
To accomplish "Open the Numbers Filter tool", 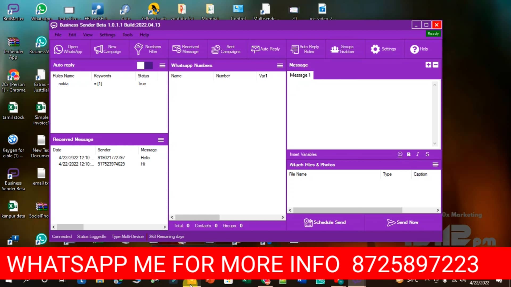I will click(148, 49).
